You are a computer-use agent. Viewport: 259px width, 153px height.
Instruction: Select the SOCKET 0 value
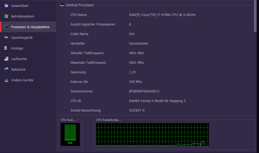tap(137, 110)
